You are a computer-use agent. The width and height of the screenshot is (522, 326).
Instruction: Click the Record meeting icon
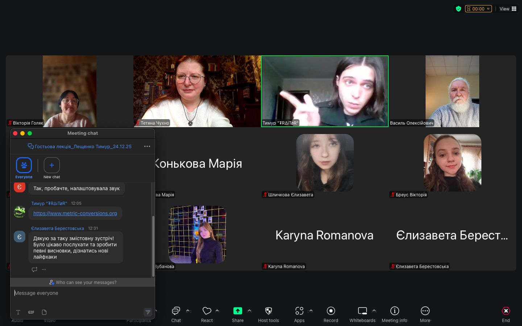[331, 311]
